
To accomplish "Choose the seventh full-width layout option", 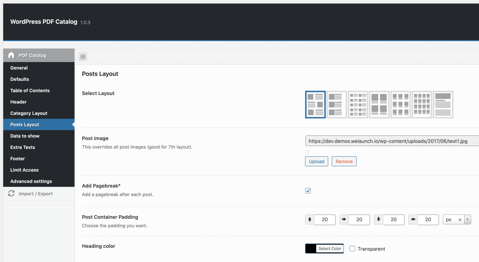I will (443, 104).
